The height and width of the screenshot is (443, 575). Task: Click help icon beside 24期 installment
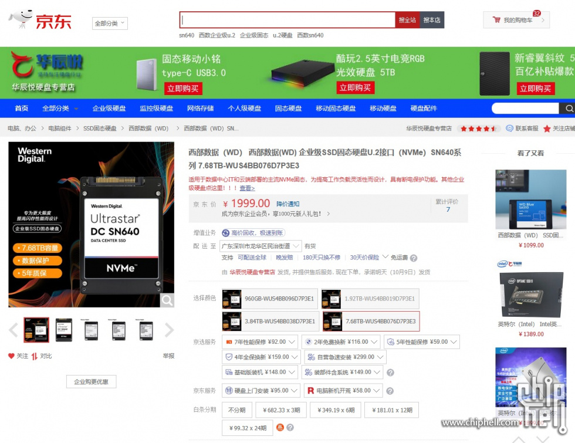coord(290,428)
